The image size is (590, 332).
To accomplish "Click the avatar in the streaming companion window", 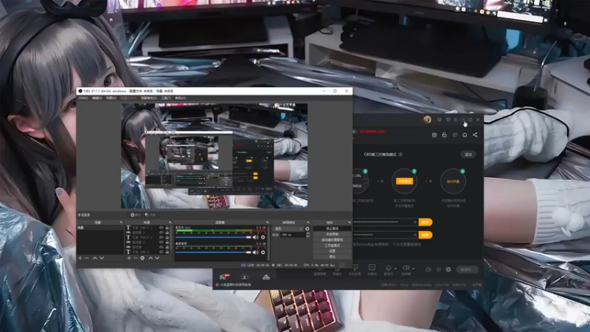I will click(x=427, y=120).
